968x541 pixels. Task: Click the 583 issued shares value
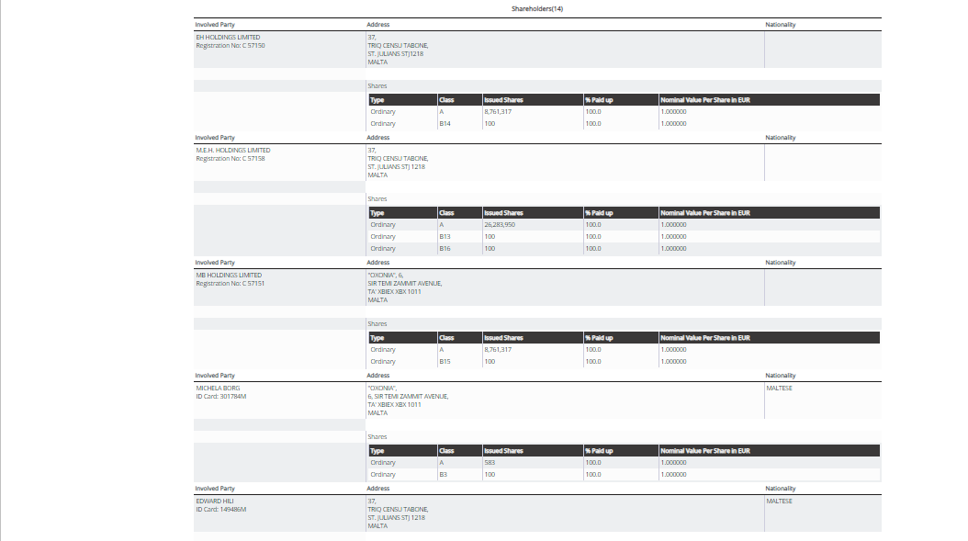490,463
